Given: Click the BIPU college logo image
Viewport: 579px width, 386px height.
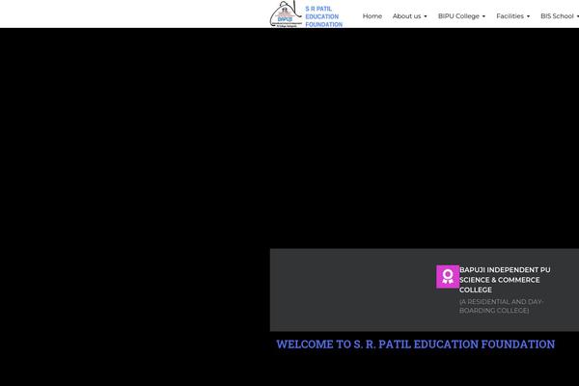Looking at the screenshot, I should tap(287, 14).
